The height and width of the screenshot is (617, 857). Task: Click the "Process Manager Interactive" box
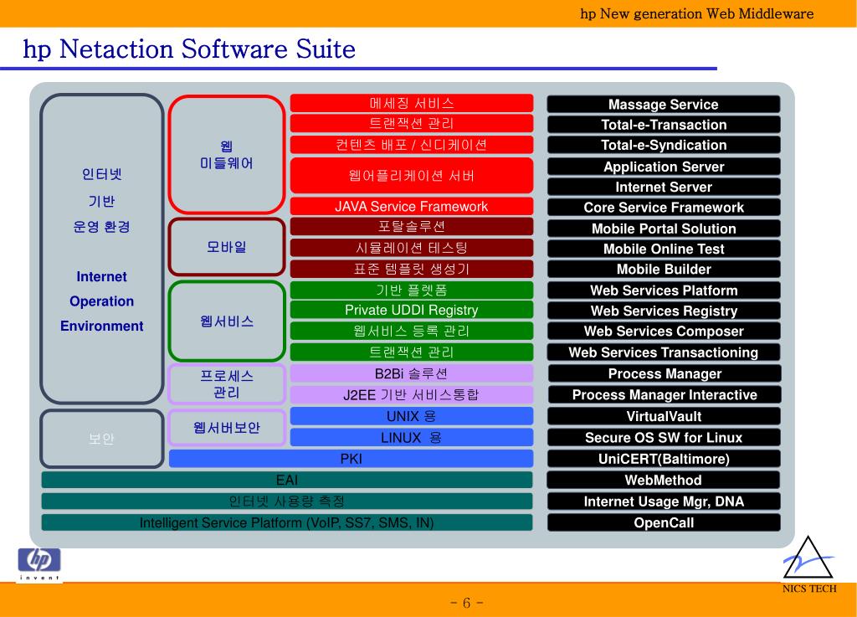coord(664,394)
